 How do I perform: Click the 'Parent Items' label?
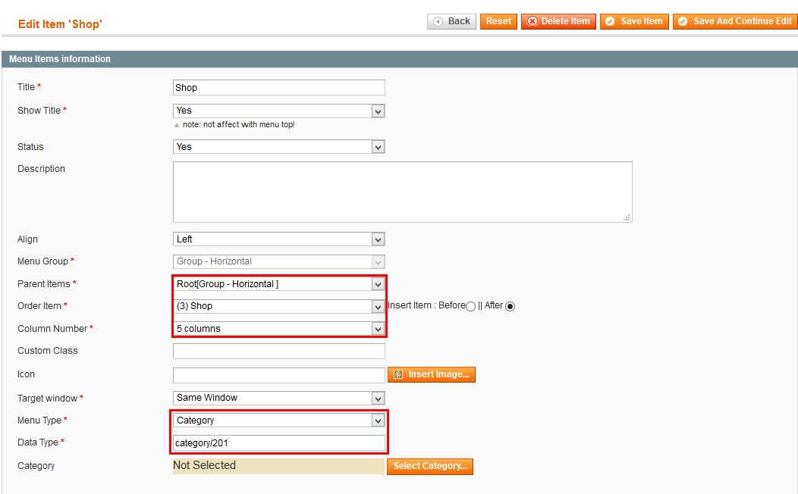44,284
